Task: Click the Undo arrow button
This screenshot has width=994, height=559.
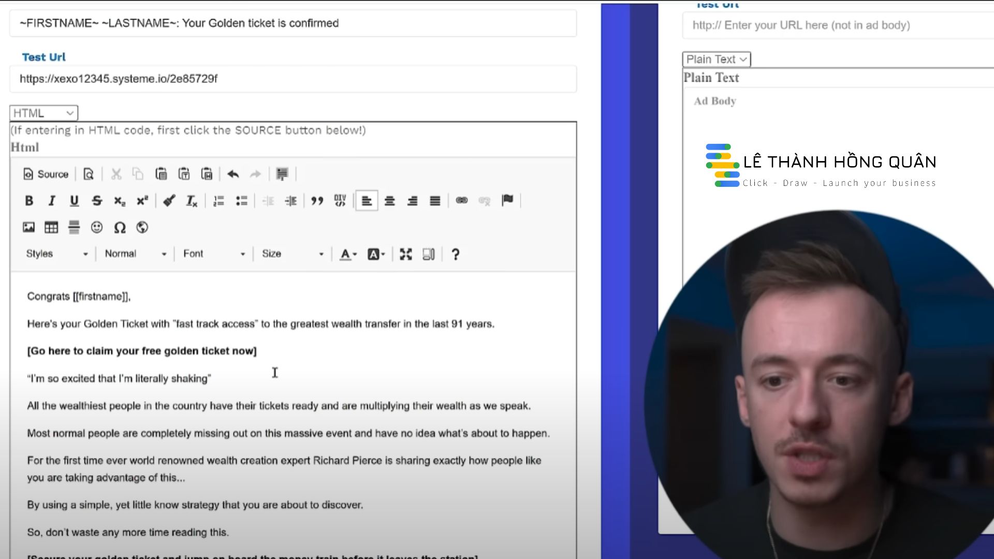Action: (x=233, y=174)
